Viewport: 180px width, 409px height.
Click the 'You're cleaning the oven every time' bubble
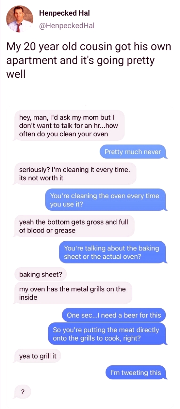(105, 200)
